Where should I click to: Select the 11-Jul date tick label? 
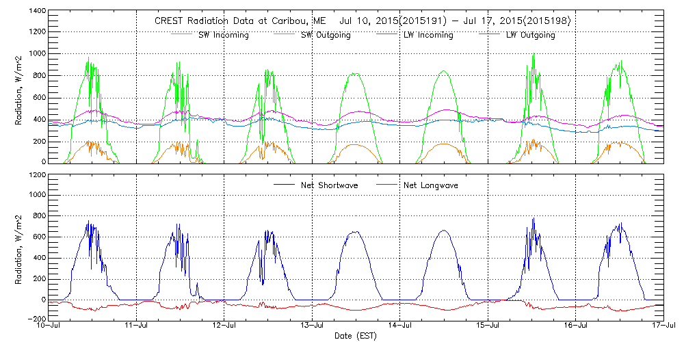137,326
